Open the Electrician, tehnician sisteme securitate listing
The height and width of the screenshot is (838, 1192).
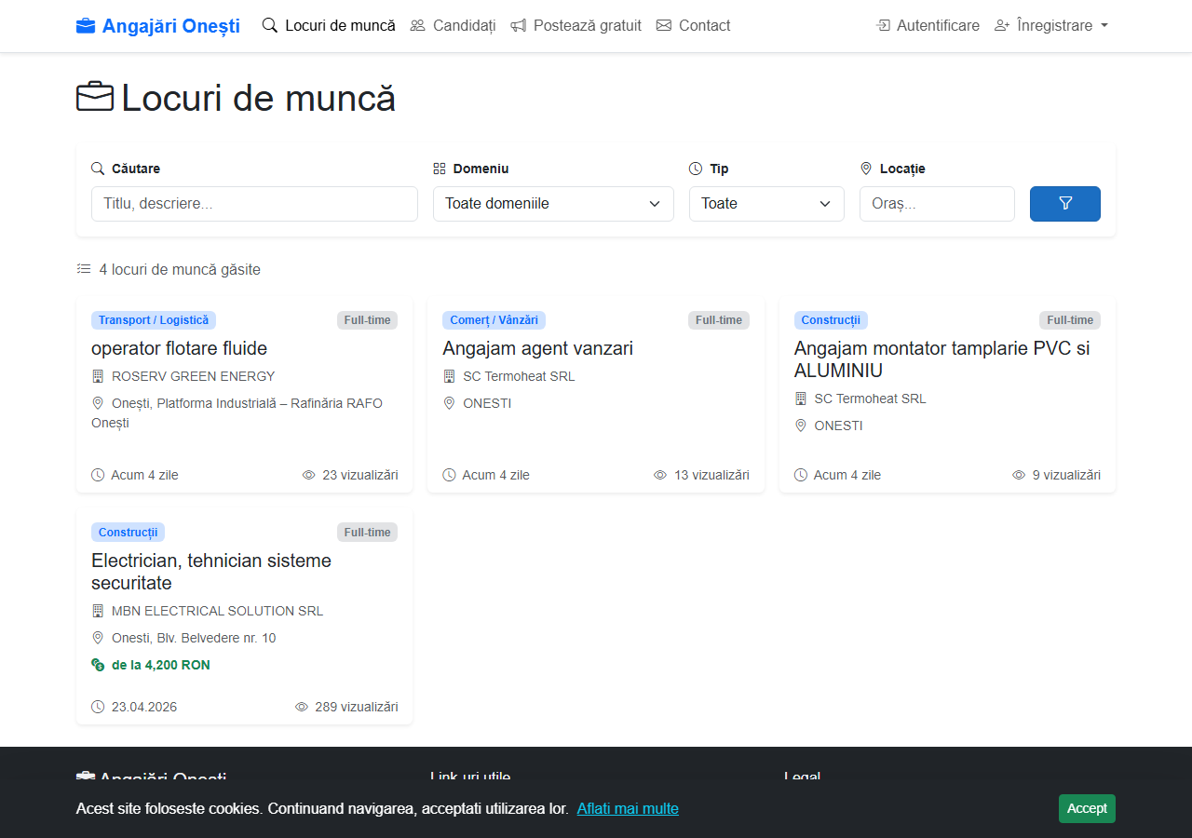211,572
